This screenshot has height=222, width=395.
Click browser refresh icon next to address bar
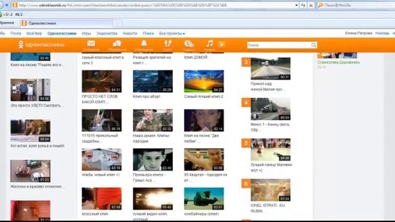tap(303, 5)
